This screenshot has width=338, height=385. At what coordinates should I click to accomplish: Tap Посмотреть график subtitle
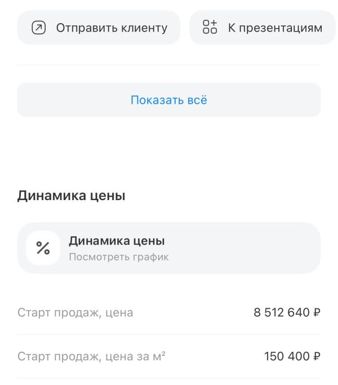click(x=119, y=257)
